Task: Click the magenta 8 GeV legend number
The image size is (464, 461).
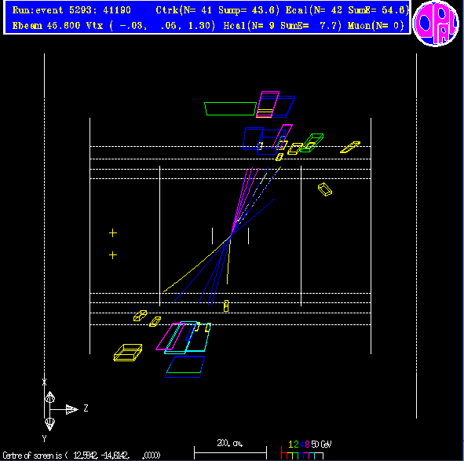Action: click(x=307, y=445)
